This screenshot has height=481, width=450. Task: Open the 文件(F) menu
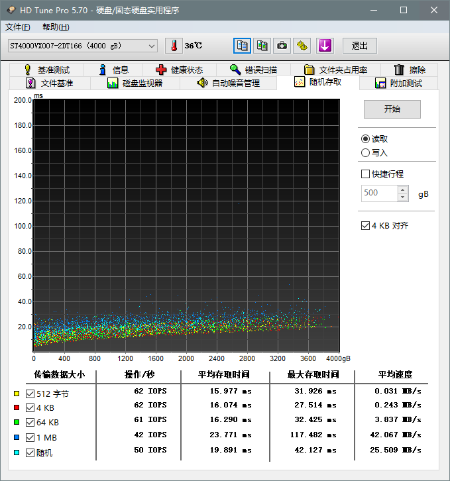coord(17,27)
